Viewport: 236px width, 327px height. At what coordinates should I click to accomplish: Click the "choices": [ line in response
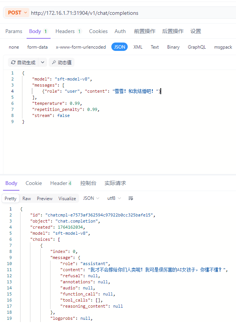point(45,239)
